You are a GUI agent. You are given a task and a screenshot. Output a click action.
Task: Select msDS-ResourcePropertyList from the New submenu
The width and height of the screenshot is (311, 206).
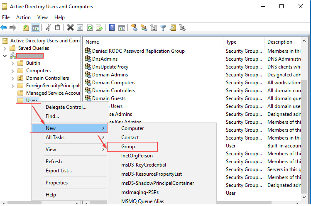coord(162,174)
